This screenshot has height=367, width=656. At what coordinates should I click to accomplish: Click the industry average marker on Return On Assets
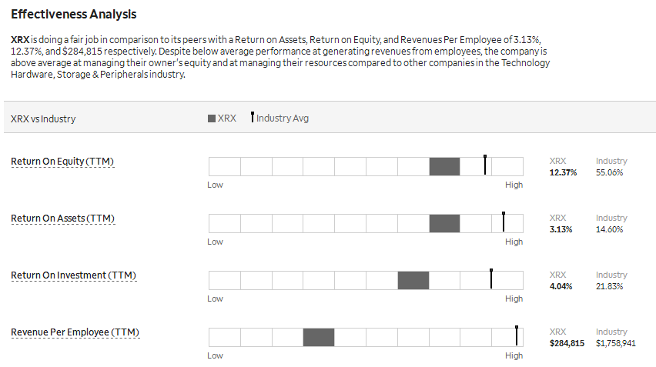point(504,222)
